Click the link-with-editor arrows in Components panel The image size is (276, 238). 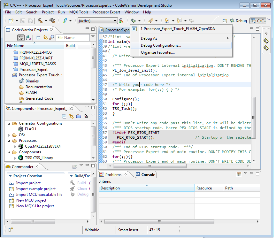pos(71,116)
